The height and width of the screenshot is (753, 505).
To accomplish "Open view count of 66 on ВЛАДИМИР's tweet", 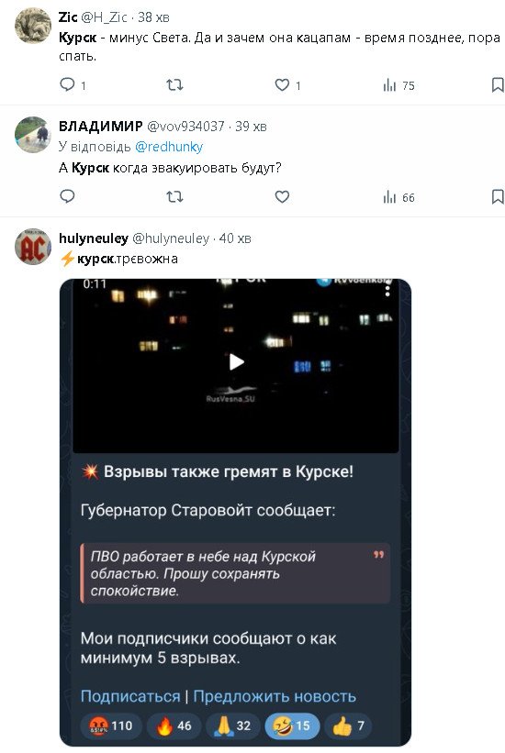I will pyautogui.click(x=398, y=197).
